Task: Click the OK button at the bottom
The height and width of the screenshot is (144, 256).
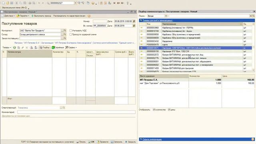Action: 91,142
